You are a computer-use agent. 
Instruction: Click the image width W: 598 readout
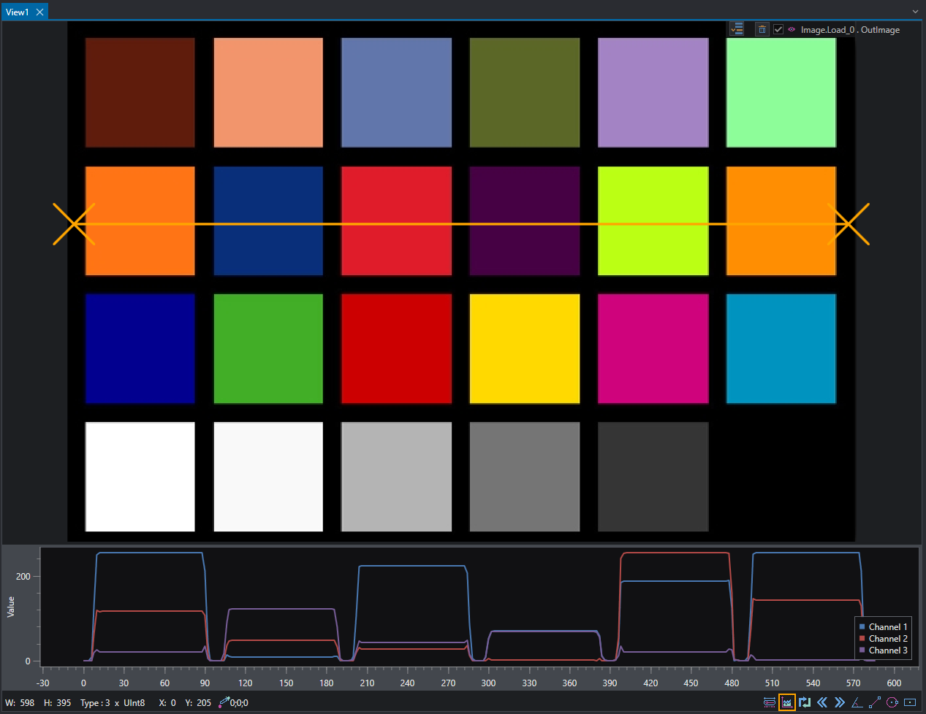point(20,703)
